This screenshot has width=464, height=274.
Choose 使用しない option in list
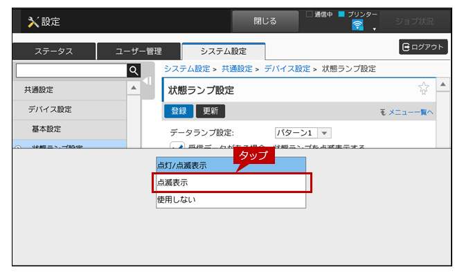[231, 200]
